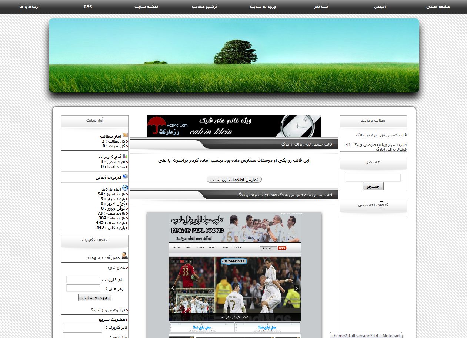
Task: Click the جستجو search button
Action: pyautogui.click(x=373, y=187)
